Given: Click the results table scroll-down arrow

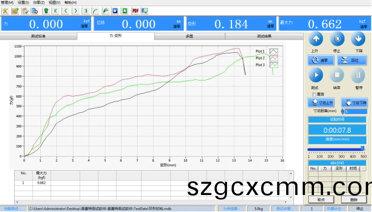Looking at the screenshot, I should click(291, 197).
